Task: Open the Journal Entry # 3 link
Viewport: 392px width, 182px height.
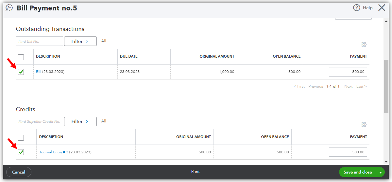Action: pyautogui.click(x=54, y=152)
